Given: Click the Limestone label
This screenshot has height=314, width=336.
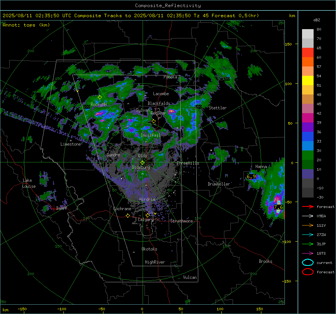Looking at the screenshot, I should click(71, 144).
